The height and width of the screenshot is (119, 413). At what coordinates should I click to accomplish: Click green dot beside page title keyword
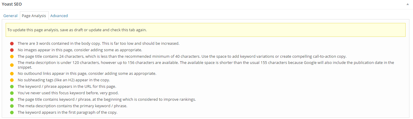[x=12, y=100]
